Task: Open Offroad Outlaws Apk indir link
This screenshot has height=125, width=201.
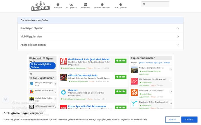Action: coord(83,75)
